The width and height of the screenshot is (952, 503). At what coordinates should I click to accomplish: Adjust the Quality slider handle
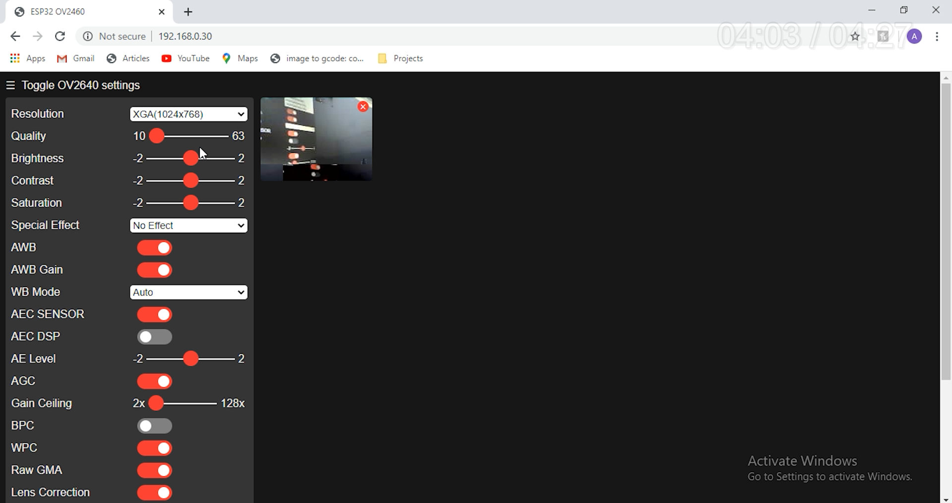[x=157, y=136]
